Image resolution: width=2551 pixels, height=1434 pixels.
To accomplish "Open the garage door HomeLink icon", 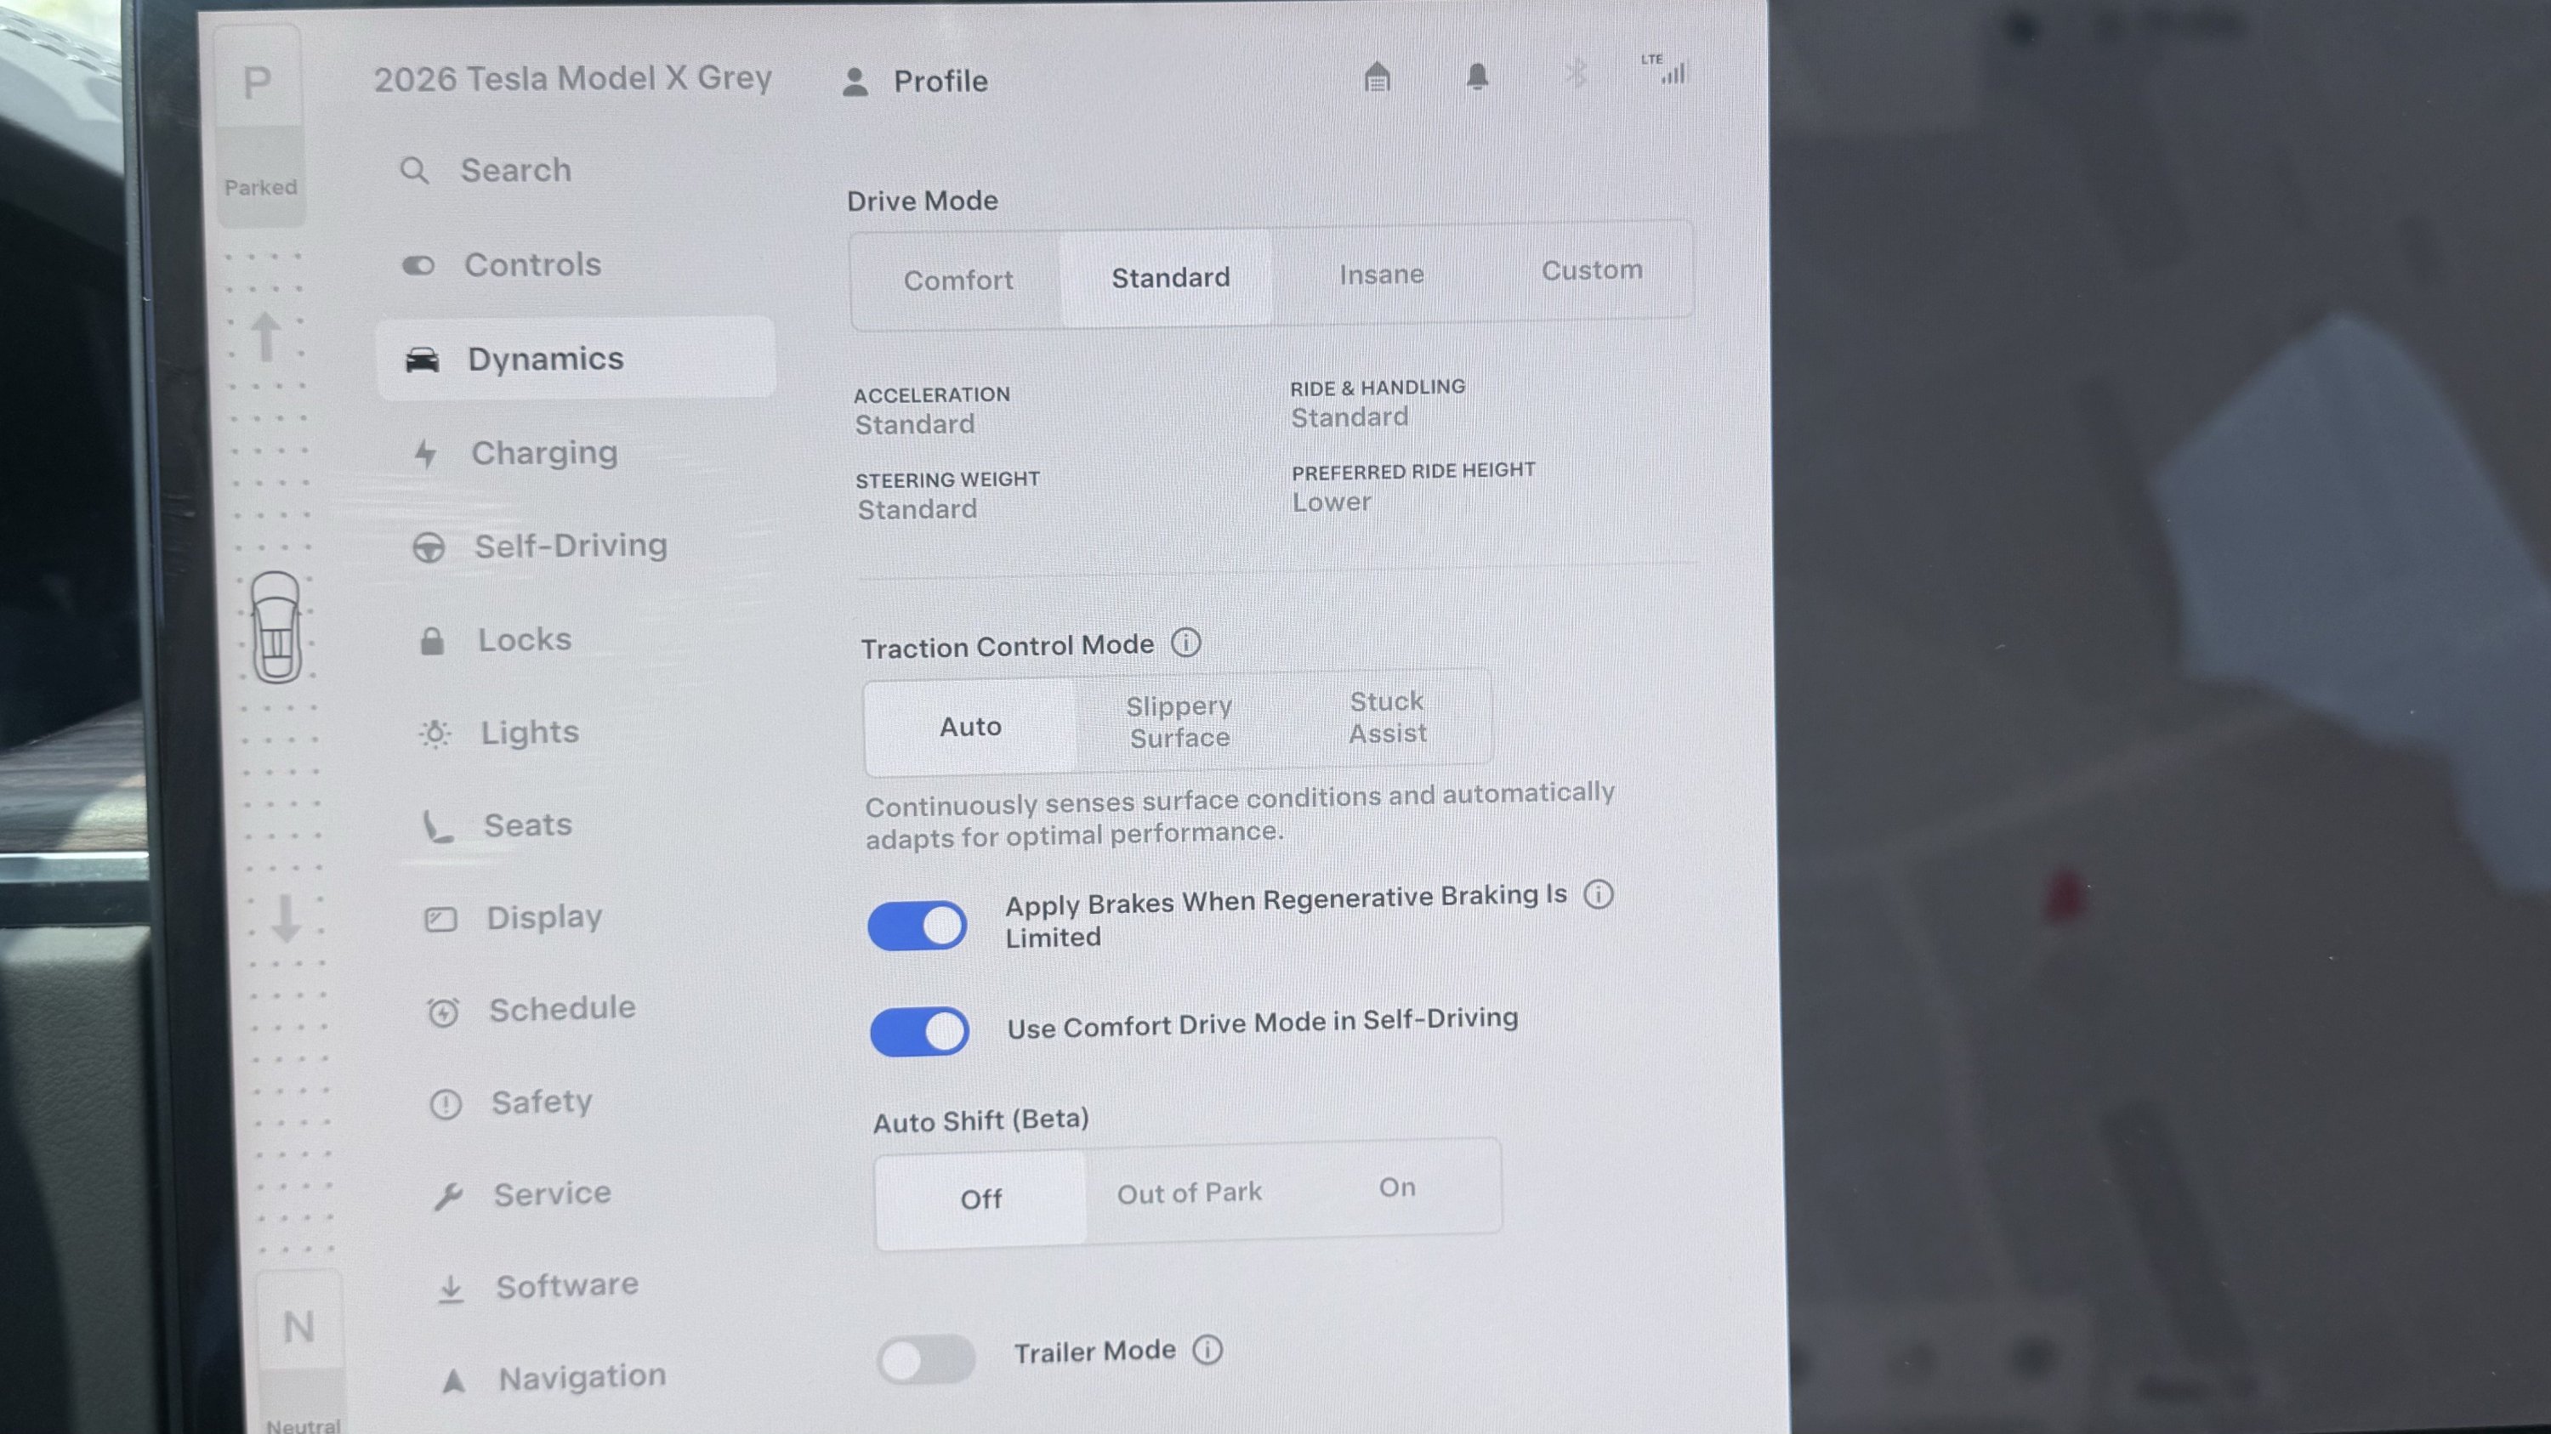I will 1377,77.
